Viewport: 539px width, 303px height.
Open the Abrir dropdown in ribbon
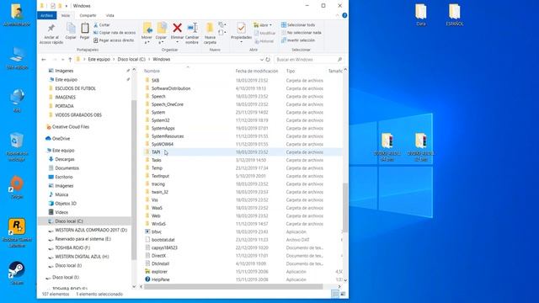point(263,25)
